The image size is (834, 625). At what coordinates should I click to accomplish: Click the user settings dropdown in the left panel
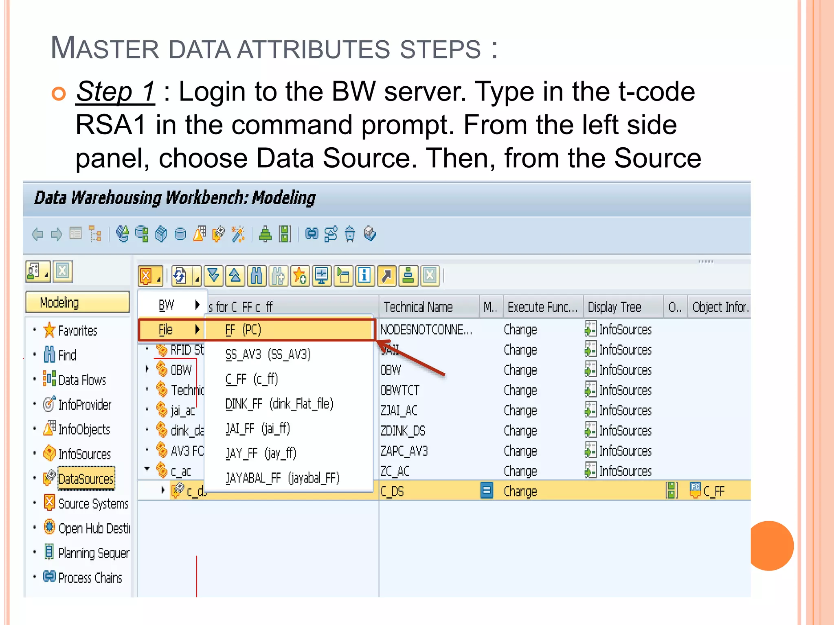pos(38,271)
